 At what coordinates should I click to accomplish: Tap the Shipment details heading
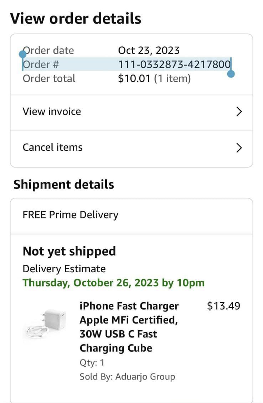pos(64,185)
